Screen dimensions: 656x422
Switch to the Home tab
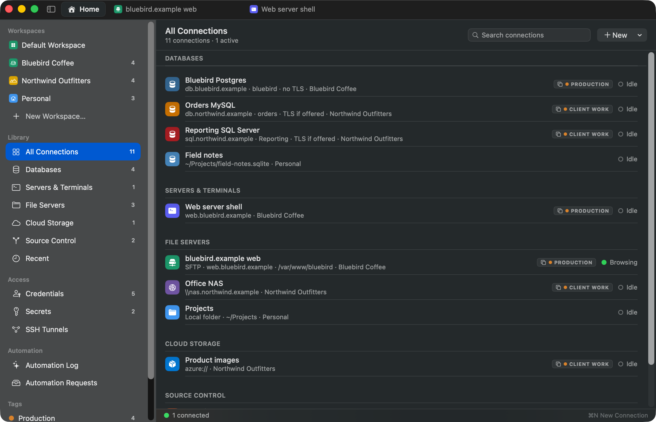coord(84,9)
